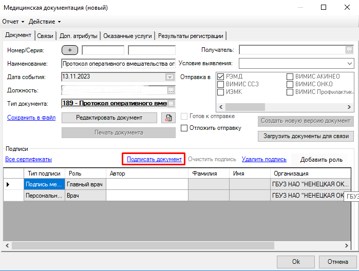The image size is (359, 271).
Task: Click the Имя column header
Action: click(x=250, y=173)
